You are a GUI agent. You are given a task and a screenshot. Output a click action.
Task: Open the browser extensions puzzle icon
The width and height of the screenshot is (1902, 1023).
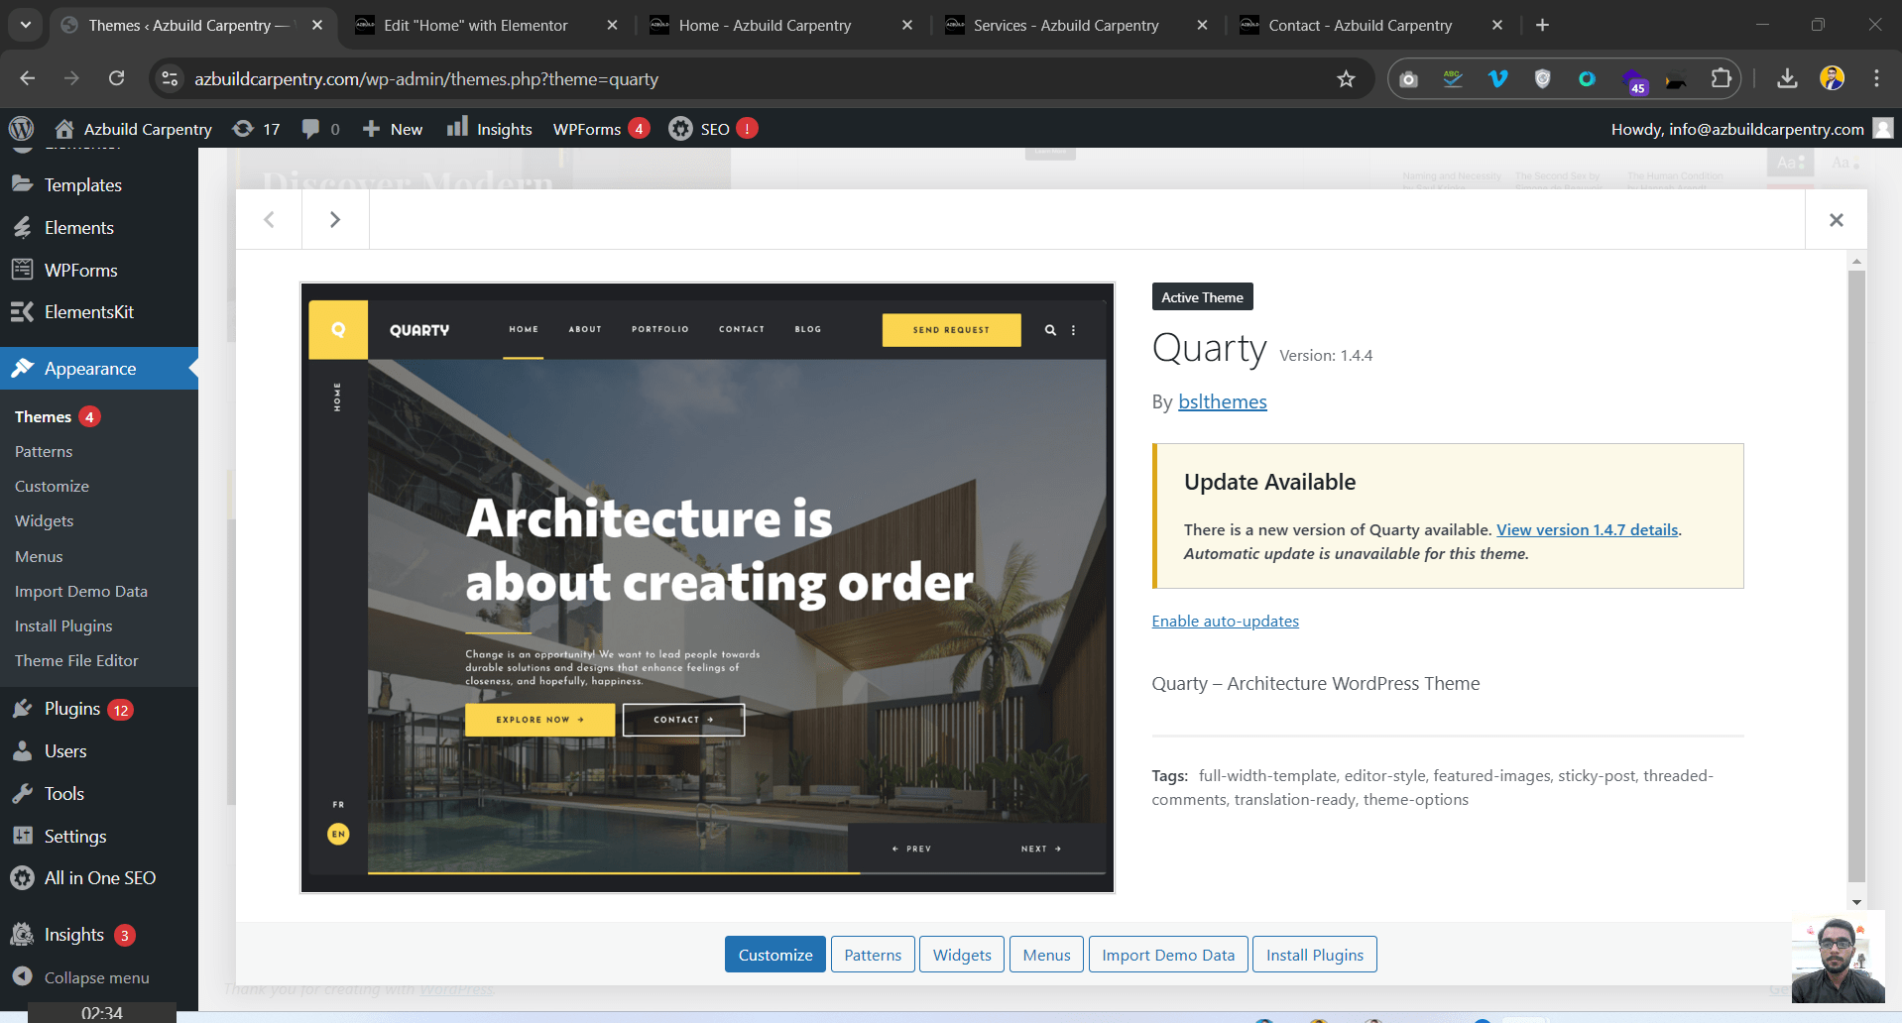point(1722,79)
